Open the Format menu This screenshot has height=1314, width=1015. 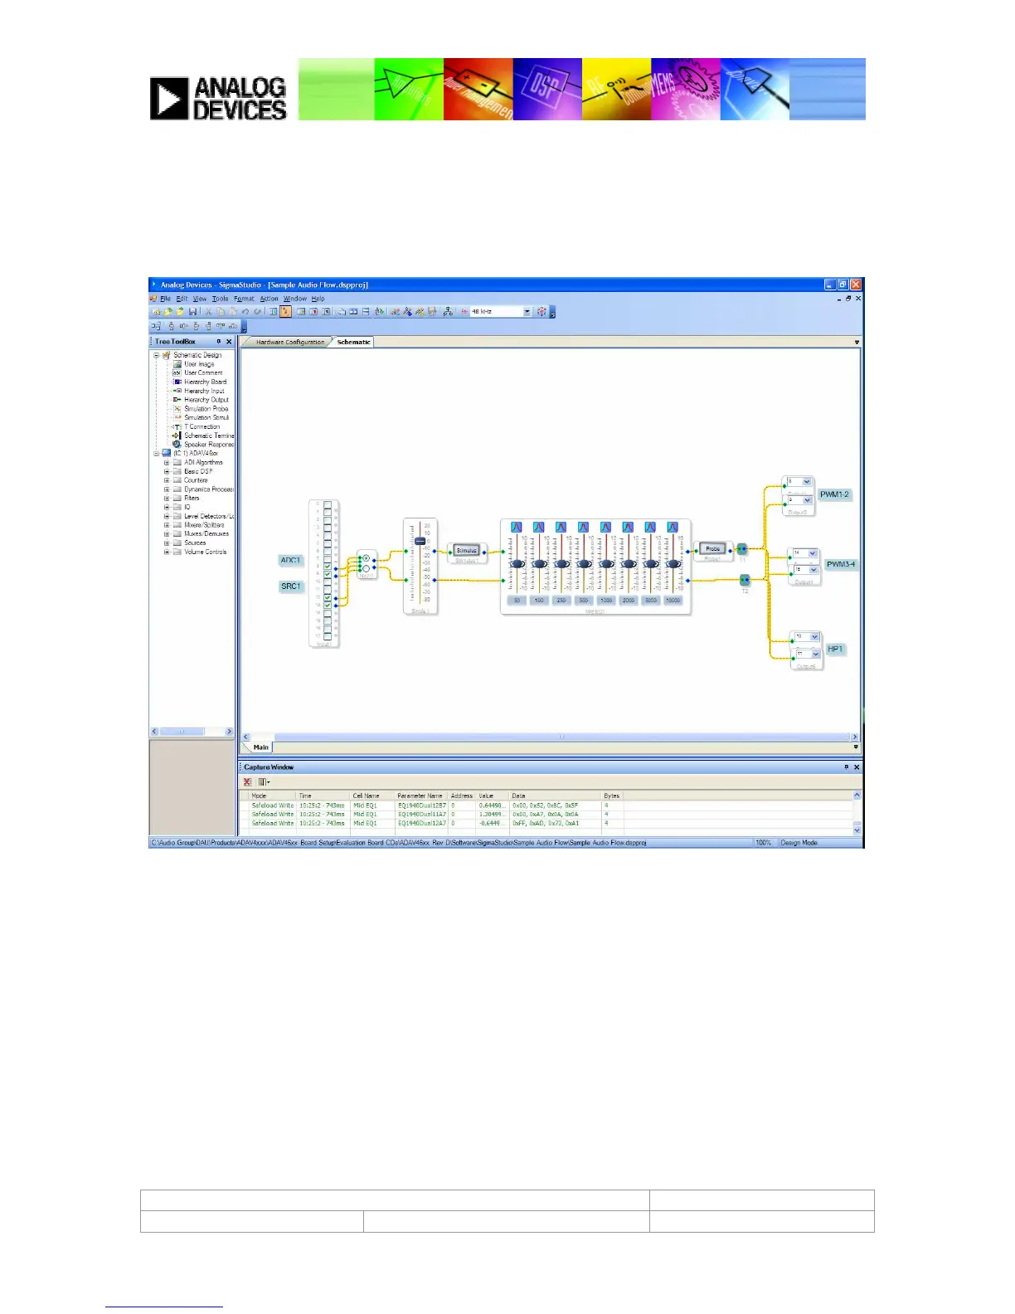coord(244,299)
